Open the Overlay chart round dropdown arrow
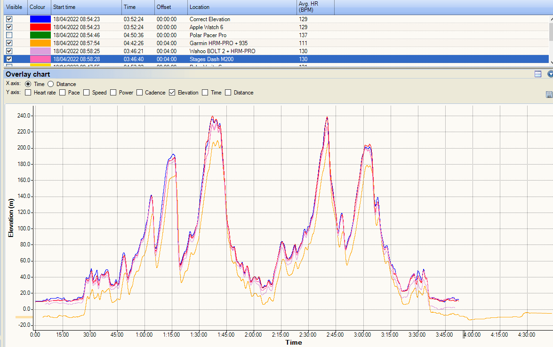This screenshot has width=553, height=347. click(550, 74)
